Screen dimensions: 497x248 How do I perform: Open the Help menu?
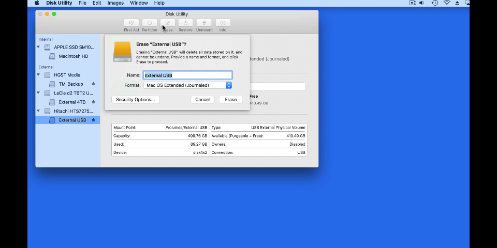(x=159, y=3)
